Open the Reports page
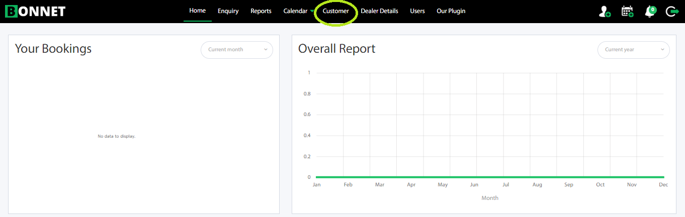 [x=261, y=11]
